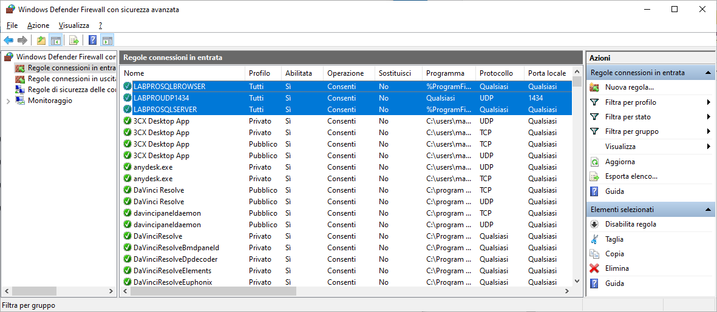The image size is (717, 312).
Task: Sort by the Profilo column header
Action: point(263,73)
